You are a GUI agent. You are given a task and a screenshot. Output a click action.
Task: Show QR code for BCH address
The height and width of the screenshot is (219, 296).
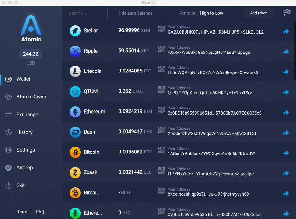161,191
